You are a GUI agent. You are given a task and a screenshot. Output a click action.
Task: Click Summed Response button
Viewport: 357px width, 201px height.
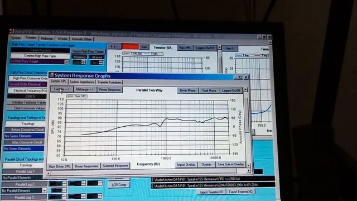click(x=115, y=166)
